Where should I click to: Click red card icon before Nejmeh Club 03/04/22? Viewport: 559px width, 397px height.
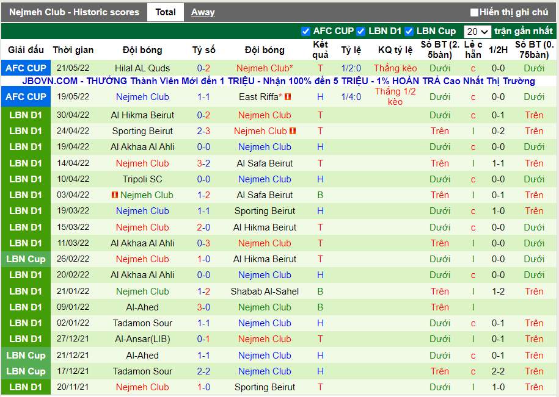(x=115, y=195)
